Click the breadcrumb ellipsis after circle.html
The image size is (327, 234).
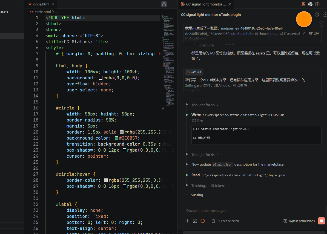pyautogui.click(x=56, y=12)
